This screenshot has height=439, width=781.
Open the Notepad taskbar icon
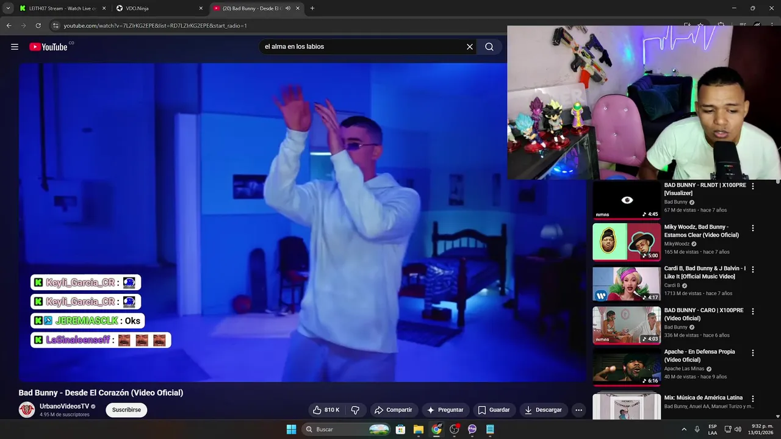tap(490, 429)
